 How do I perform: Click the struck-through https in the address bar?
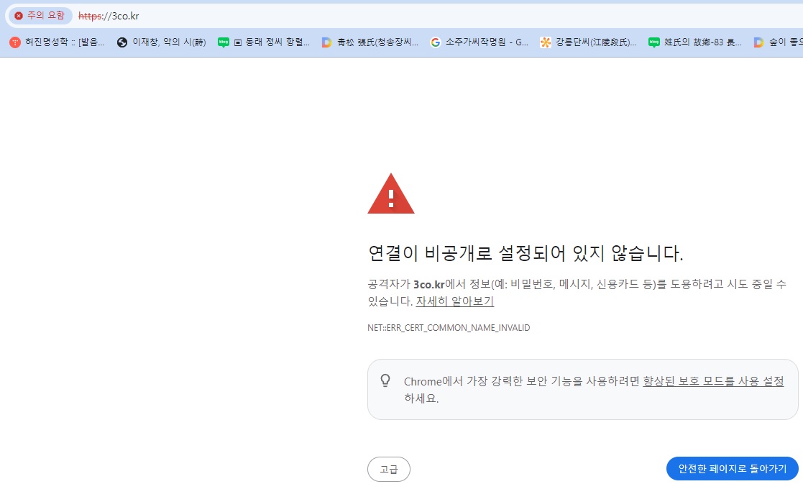point(88,15)
